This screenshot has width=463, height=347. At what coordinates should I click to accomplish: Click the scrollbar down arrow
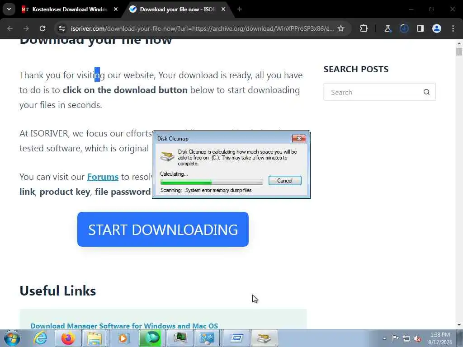click(x=459, y=325)
